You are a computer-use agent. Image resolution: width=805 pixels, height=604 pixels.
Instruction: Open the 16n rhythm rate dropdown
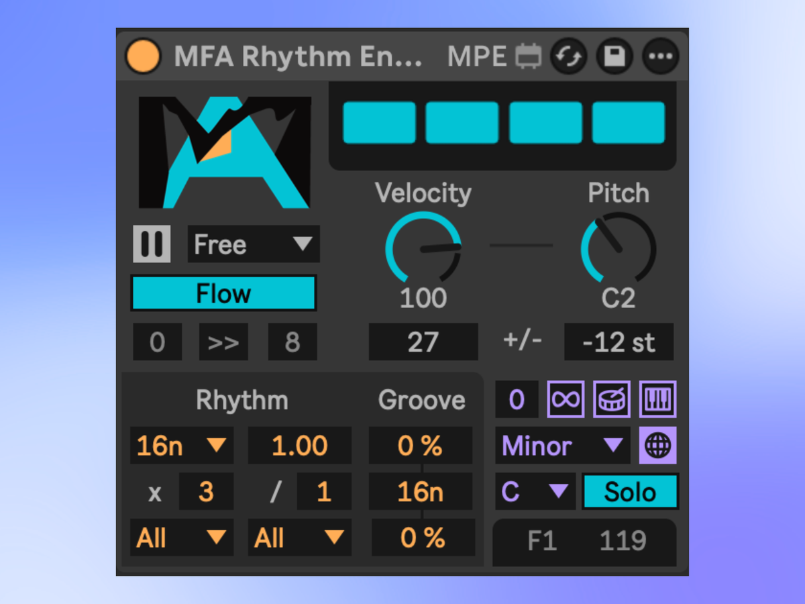(182, 446)
